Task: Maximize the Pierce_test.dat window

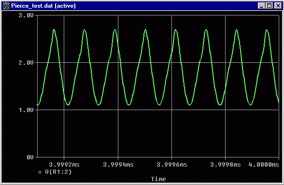Action: 269,6
